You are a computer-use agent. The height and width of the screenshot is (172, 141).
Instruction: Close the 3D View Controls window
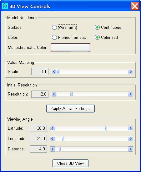pyautogui.click(x=135, y=6)
